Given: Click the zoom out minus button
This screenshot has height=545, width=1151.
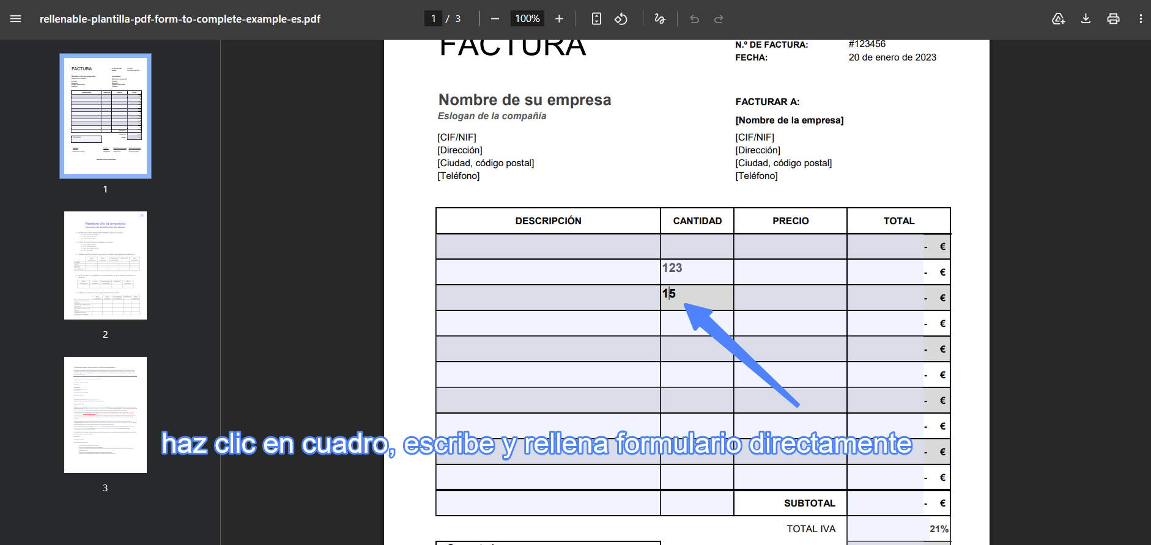Looking at the screenshot, I should [x=495, y=19].
